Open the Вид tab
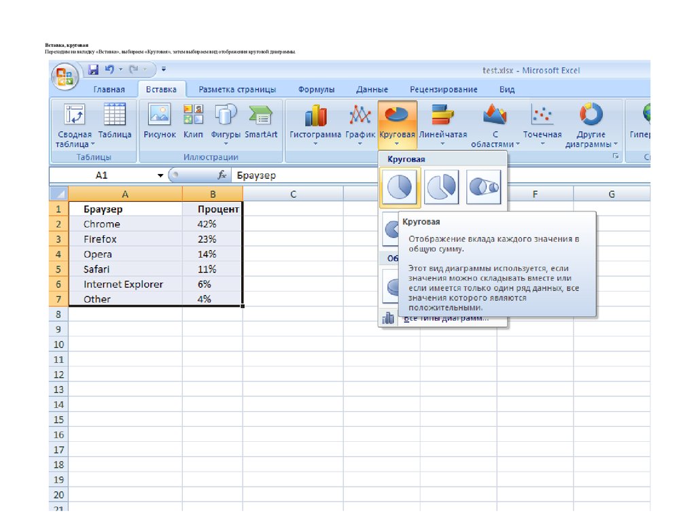The height and width of the screenshot is (522, 696). pyautogui.click(x=507, y=89)
